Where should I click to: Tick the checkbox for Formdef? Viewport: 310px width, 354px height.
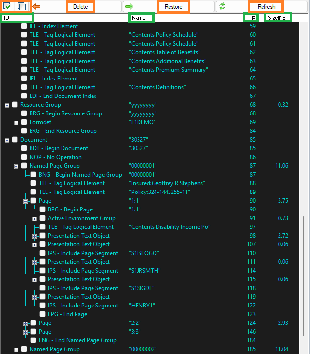[x=24, y=122]
